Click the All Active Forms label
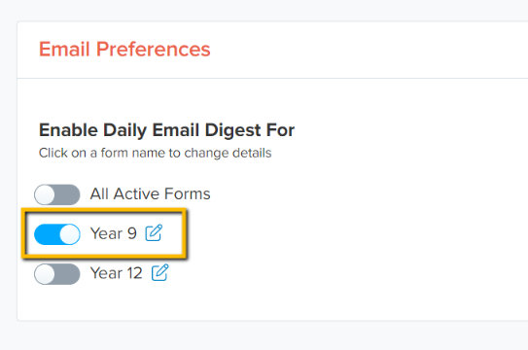The width and height of the screenshot is (528, 350). pos(150,193)
